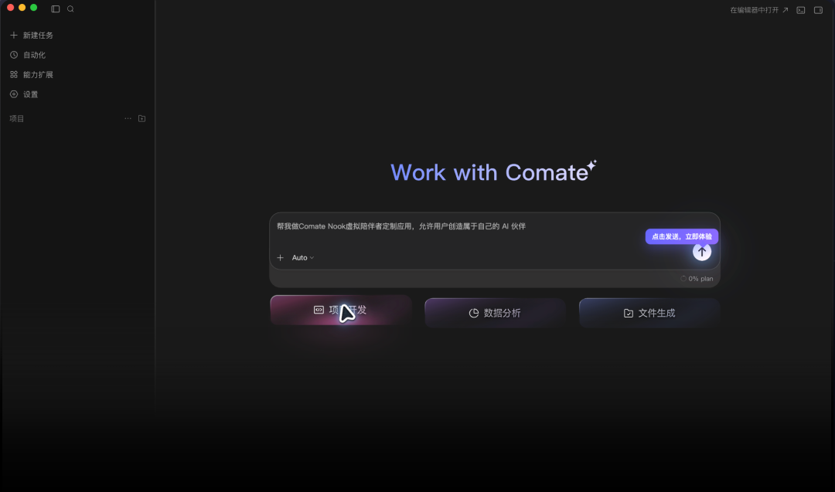
Task: Click the 点击发送，立即体验 tooltip
Action: coord(682,236)
